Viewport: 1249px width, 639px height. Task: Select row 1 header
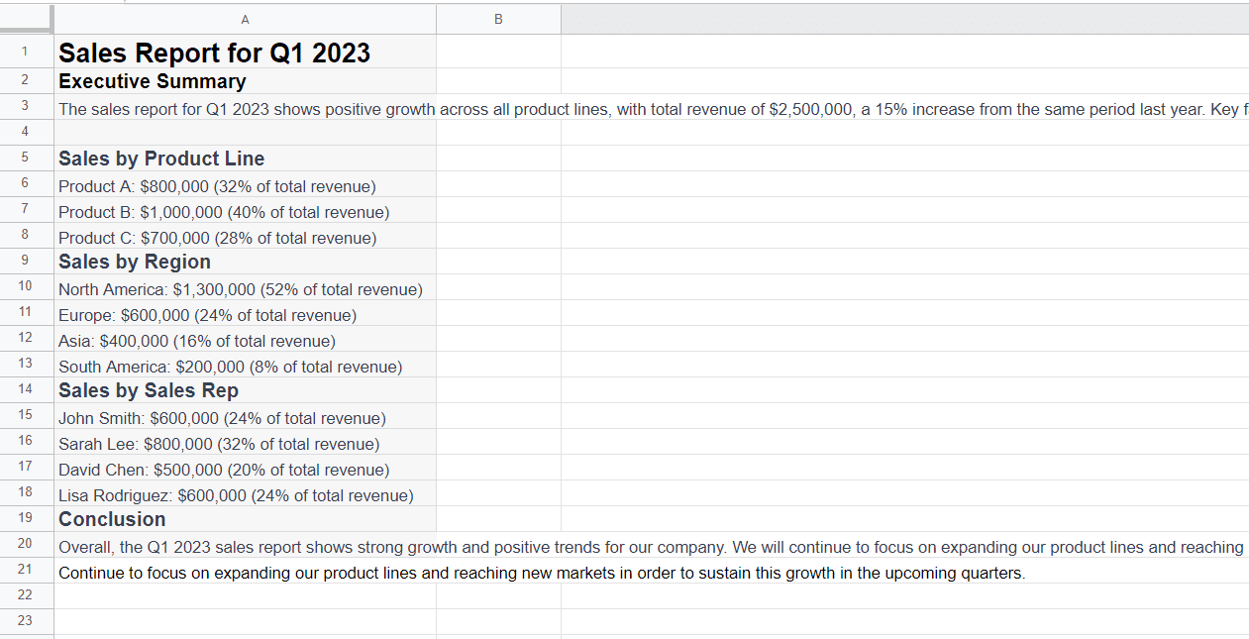25,52
